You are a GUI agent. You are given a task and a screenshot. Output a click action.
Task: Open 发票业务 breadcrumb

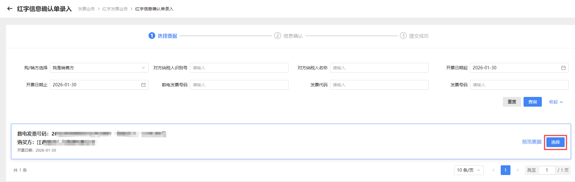coord(86,9)
